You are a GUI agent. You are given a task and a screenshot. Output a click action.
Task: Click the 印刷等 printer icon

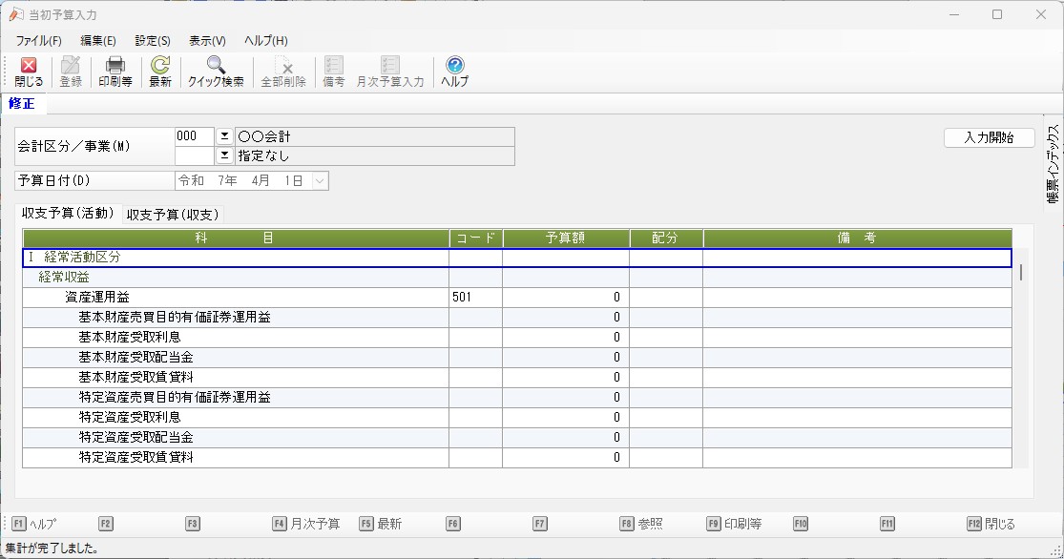click(x=115, y=72)
